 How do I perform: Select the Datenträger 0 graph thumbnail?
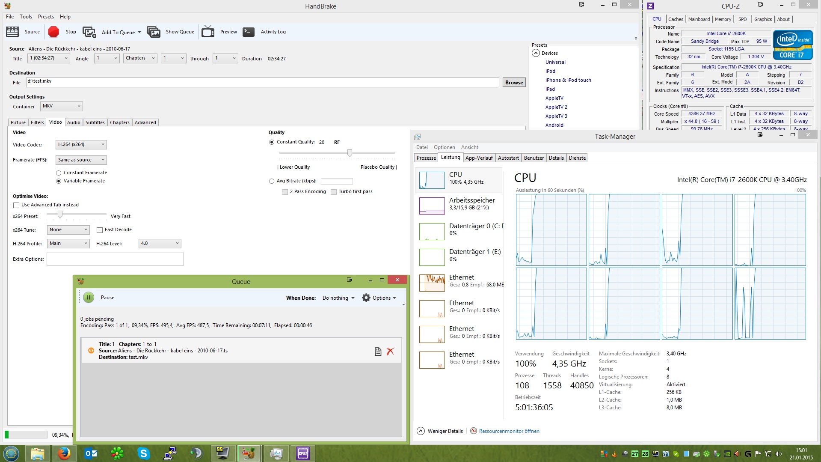point(432,232)
